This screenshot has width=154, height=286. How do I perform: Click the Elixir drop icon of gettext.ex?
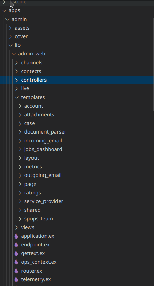16,253
